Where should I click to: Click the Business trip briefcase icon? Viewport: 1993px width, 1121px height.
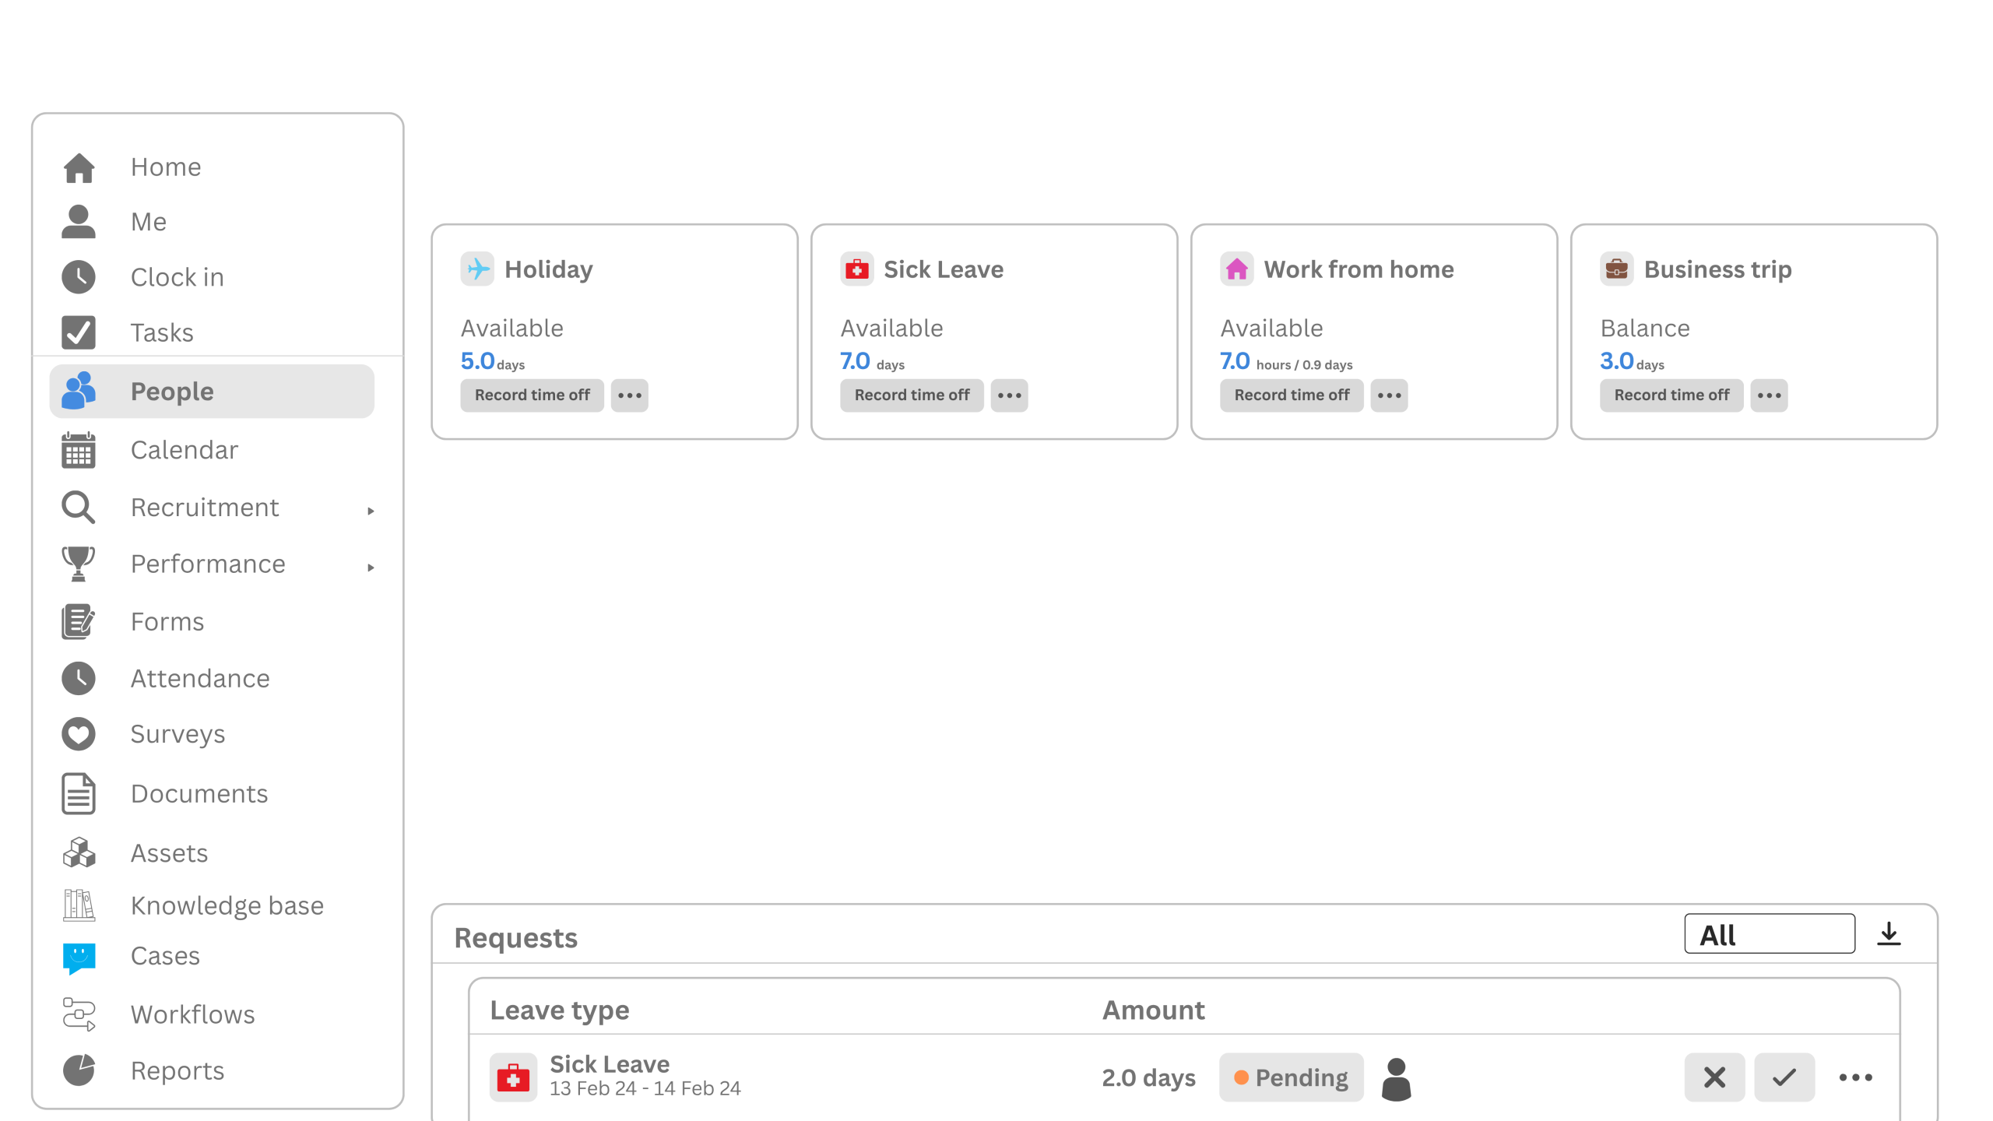1617,269
